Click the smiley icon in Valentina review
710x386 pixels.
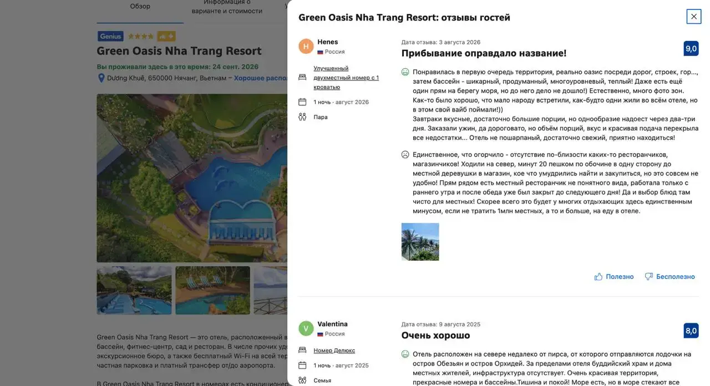pos(405,354)
